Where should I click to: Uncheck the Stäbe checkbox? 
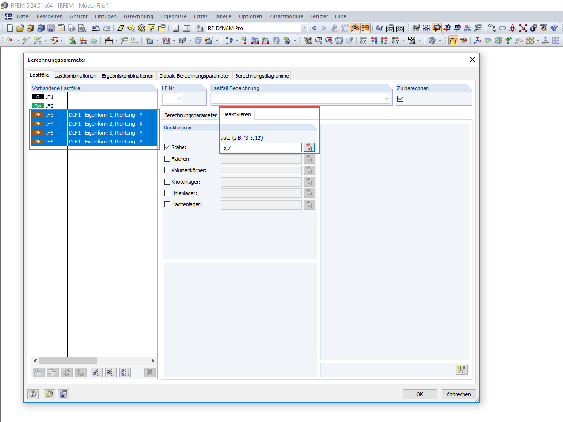(x=167, y=148)
